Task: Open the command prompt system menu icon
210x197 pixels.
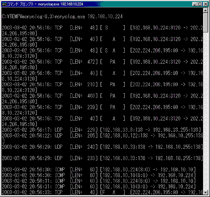Action: [x=4, y=4]
